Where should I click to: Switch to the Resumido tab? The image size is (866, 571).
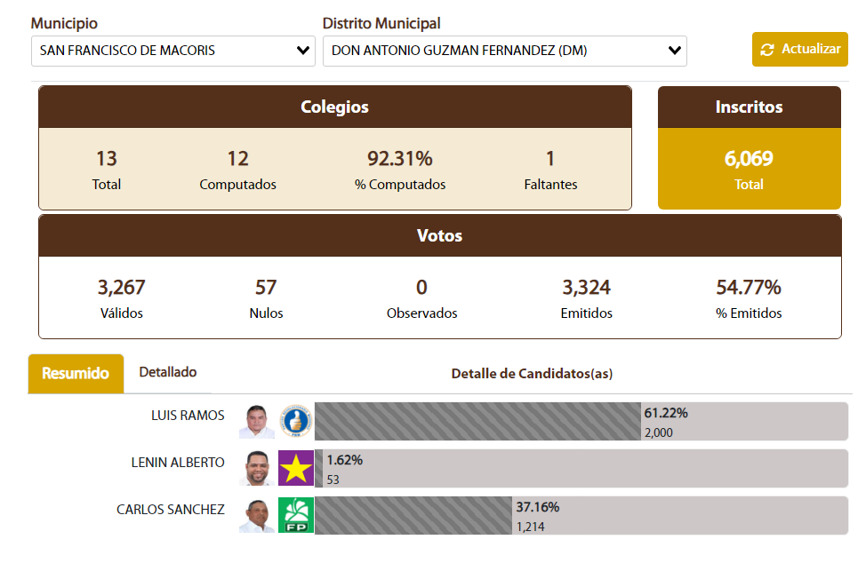click(x=76, y=374)
